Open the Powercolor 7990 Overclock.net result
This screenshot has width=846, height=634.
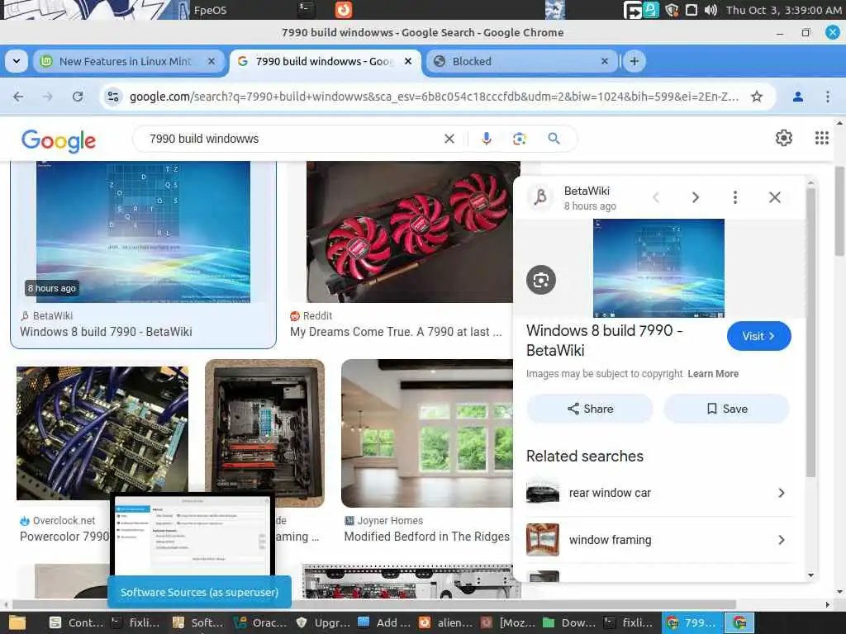point(64,537)
